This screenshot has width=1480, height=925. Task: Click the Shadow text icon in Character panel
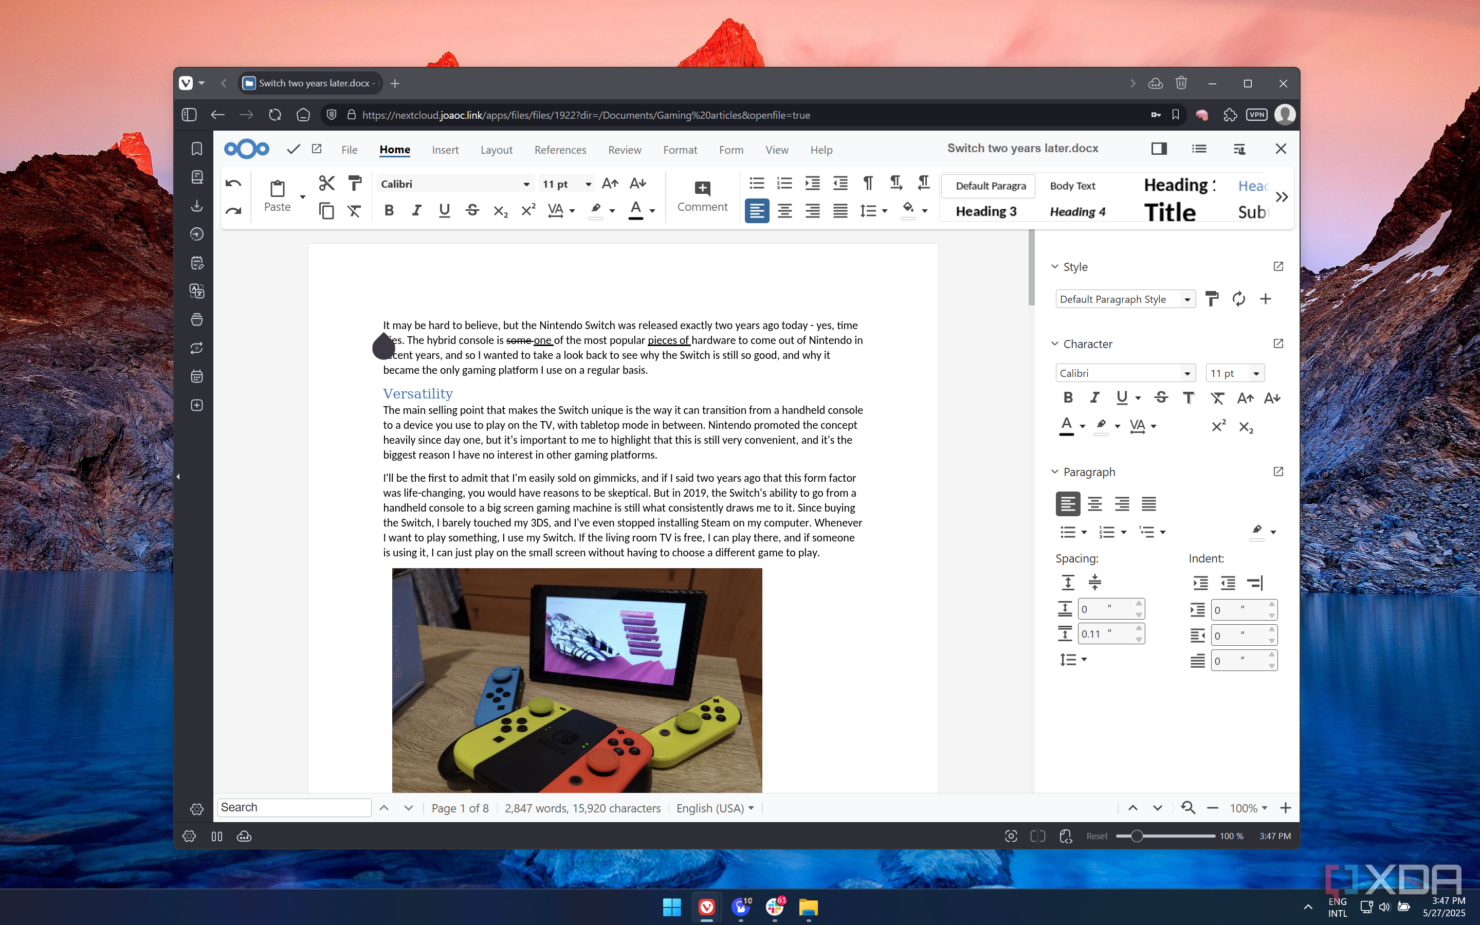pyautogui.click(x=1189, y=397)
